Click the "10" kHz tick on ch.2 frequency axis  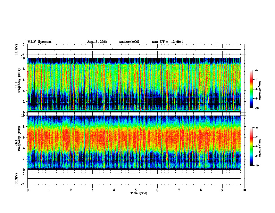pyautogui.click(x=24, y=116)
